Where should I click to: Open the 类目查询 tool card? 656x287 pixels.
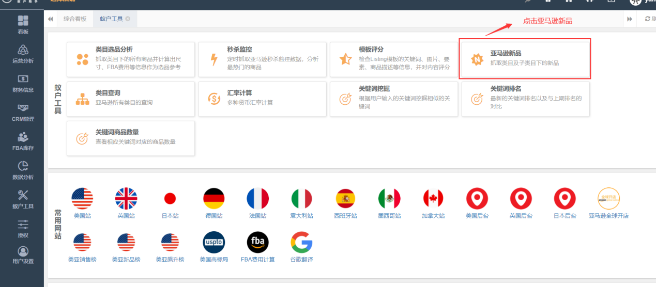tap(131, 99)
